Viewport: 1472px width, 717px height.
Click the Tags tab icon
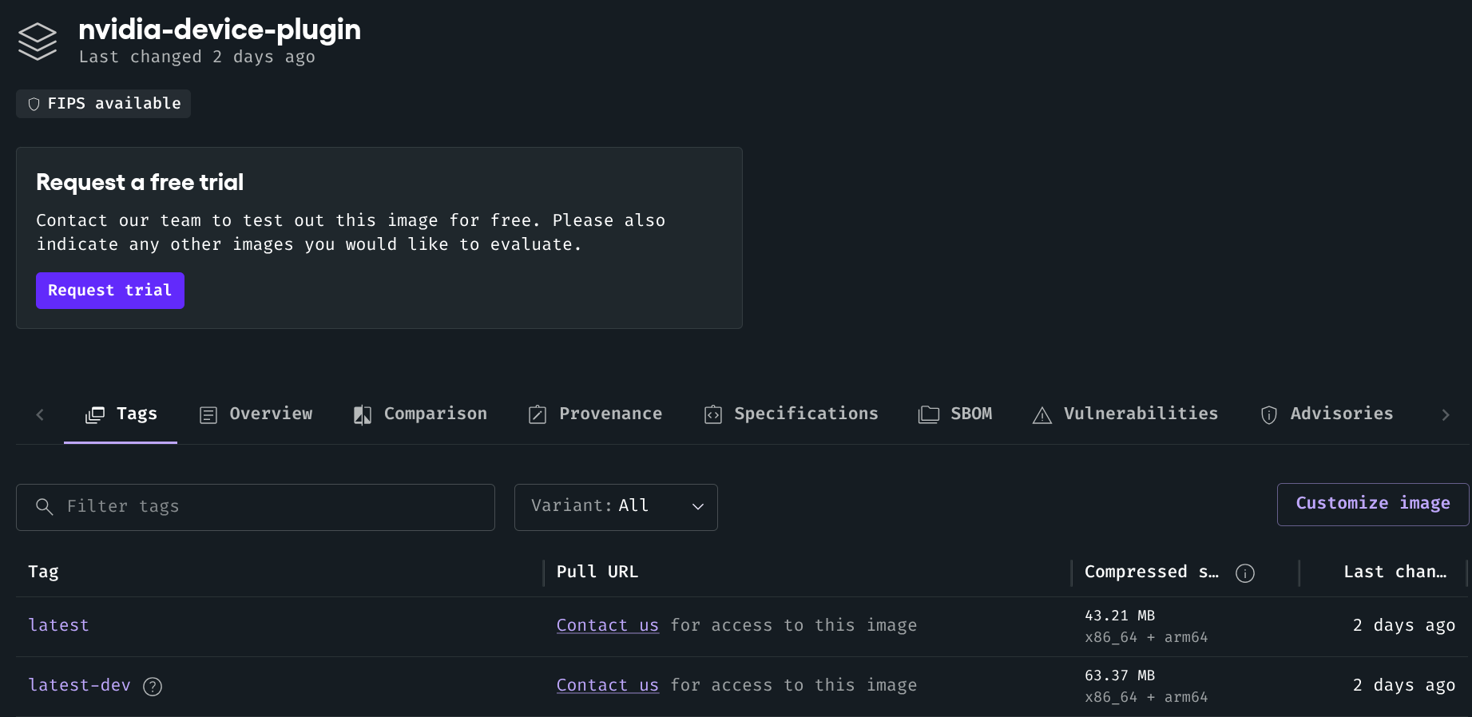(95, 414)
